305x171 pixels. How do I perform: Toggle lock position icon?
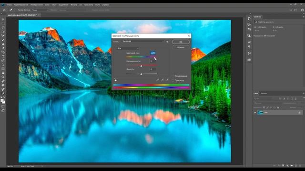(x=271, y=107)
